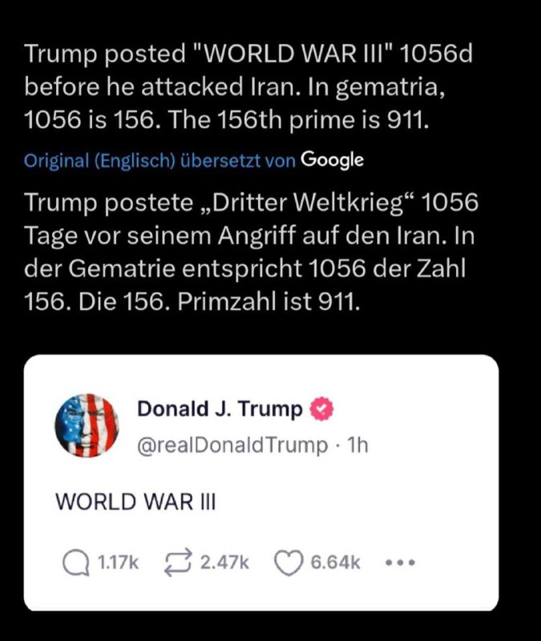Select the WORLD WAR III post text
541x641 pixels.
135,501
